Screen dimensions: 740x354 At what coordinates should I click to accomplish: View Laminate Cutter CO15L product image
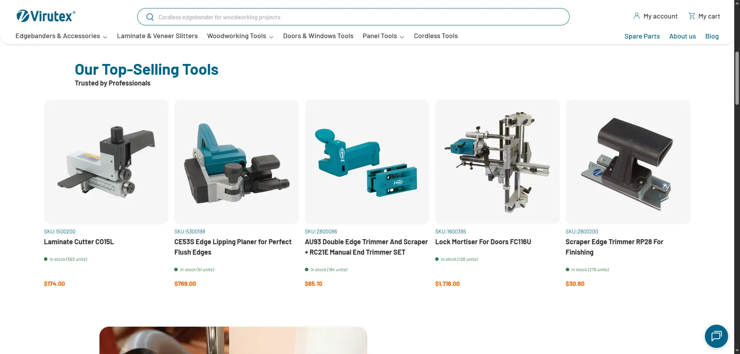(106, 162)
